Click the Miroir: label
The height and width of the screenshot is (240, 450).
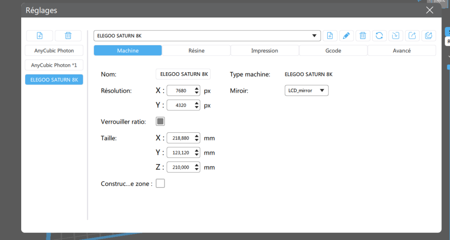239,91
